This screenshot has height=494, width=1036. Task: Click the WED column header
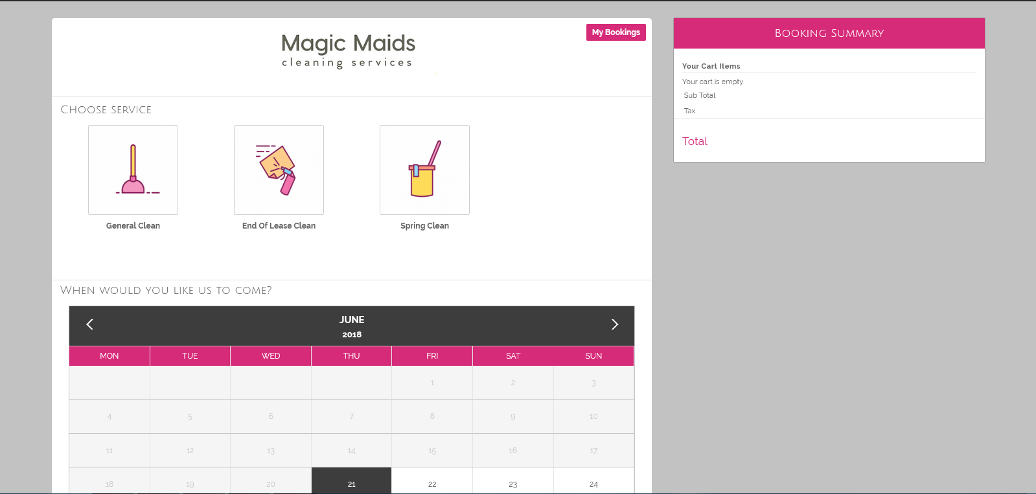click(x=271, y=356)
